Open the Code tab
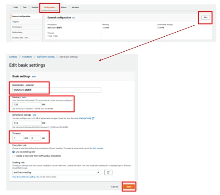Screen dimensions: 220x195 tap(15, 7)
